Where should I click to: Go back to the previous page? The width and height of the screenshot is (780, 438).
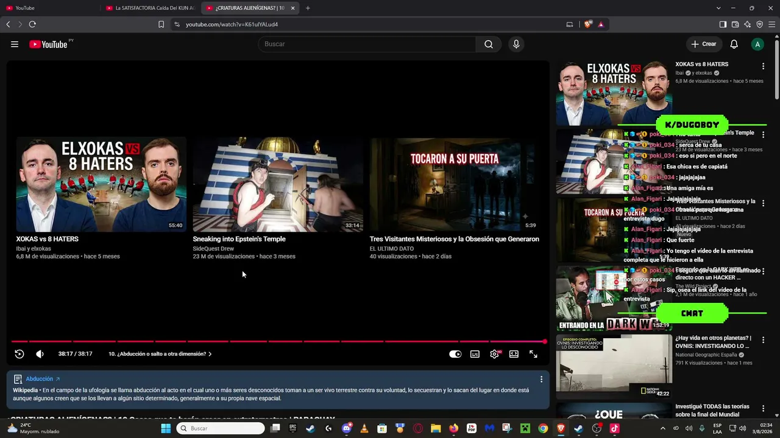coord(8,24)
